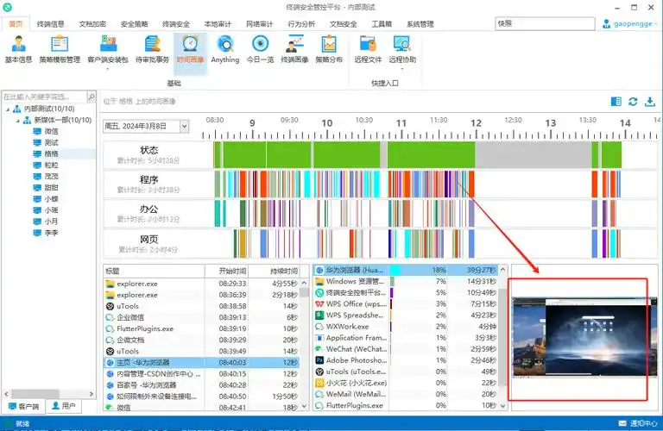
Task: Launch the Anything search tool
Action: click(225, 48)
